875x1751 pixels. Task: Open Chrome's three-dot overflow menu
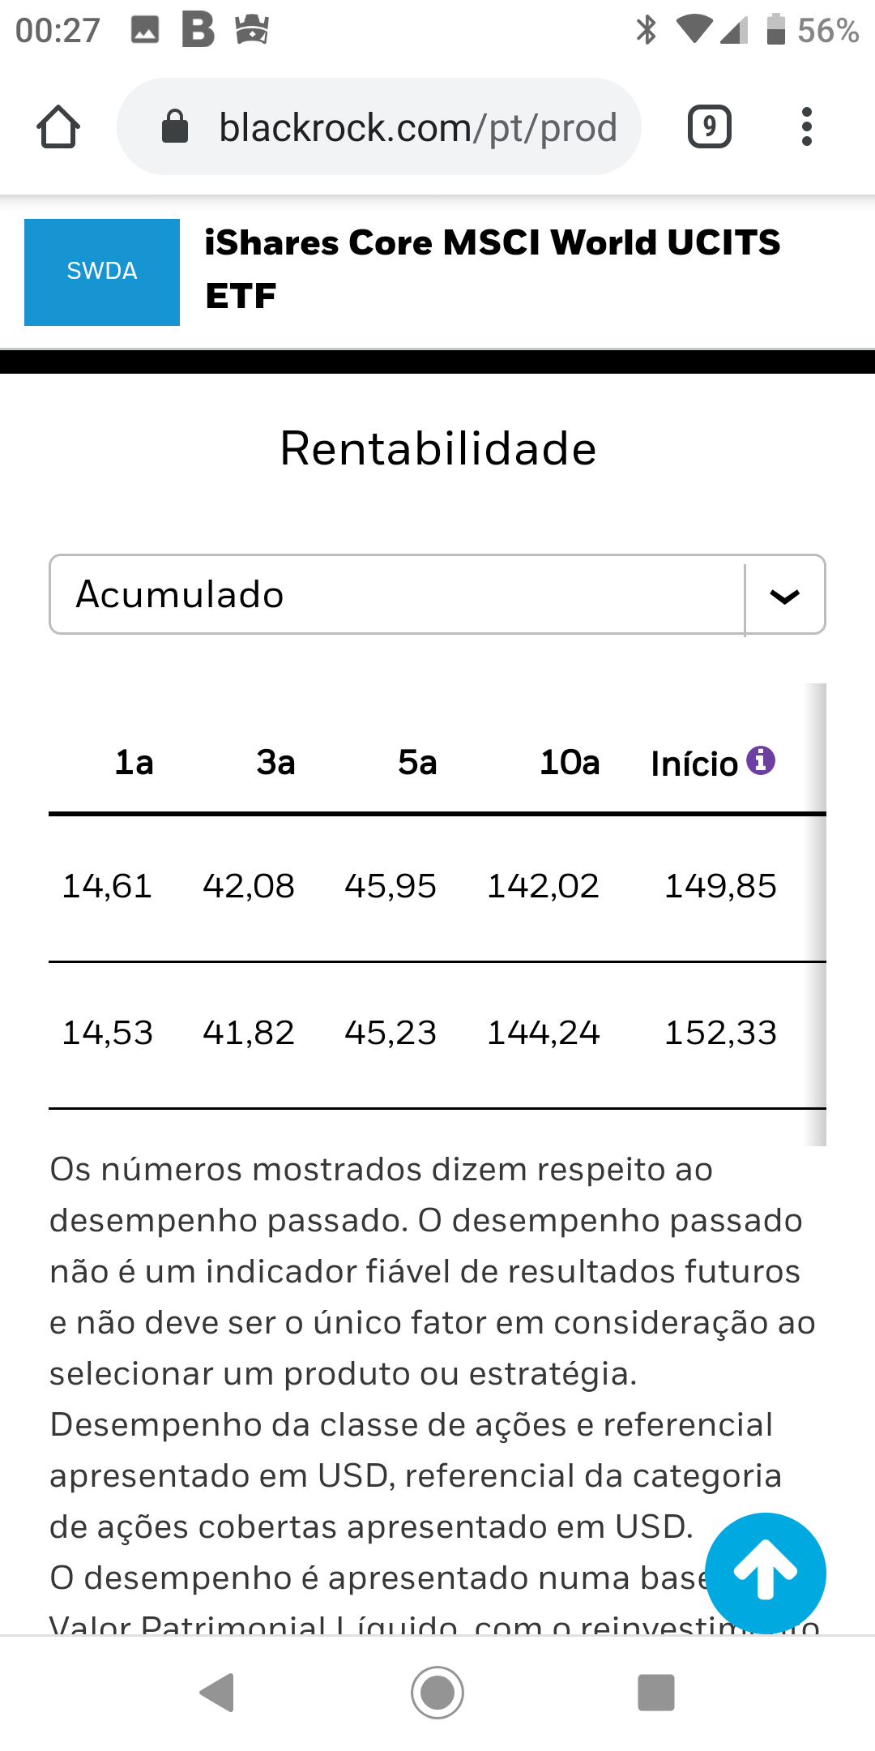coord(806,127)
